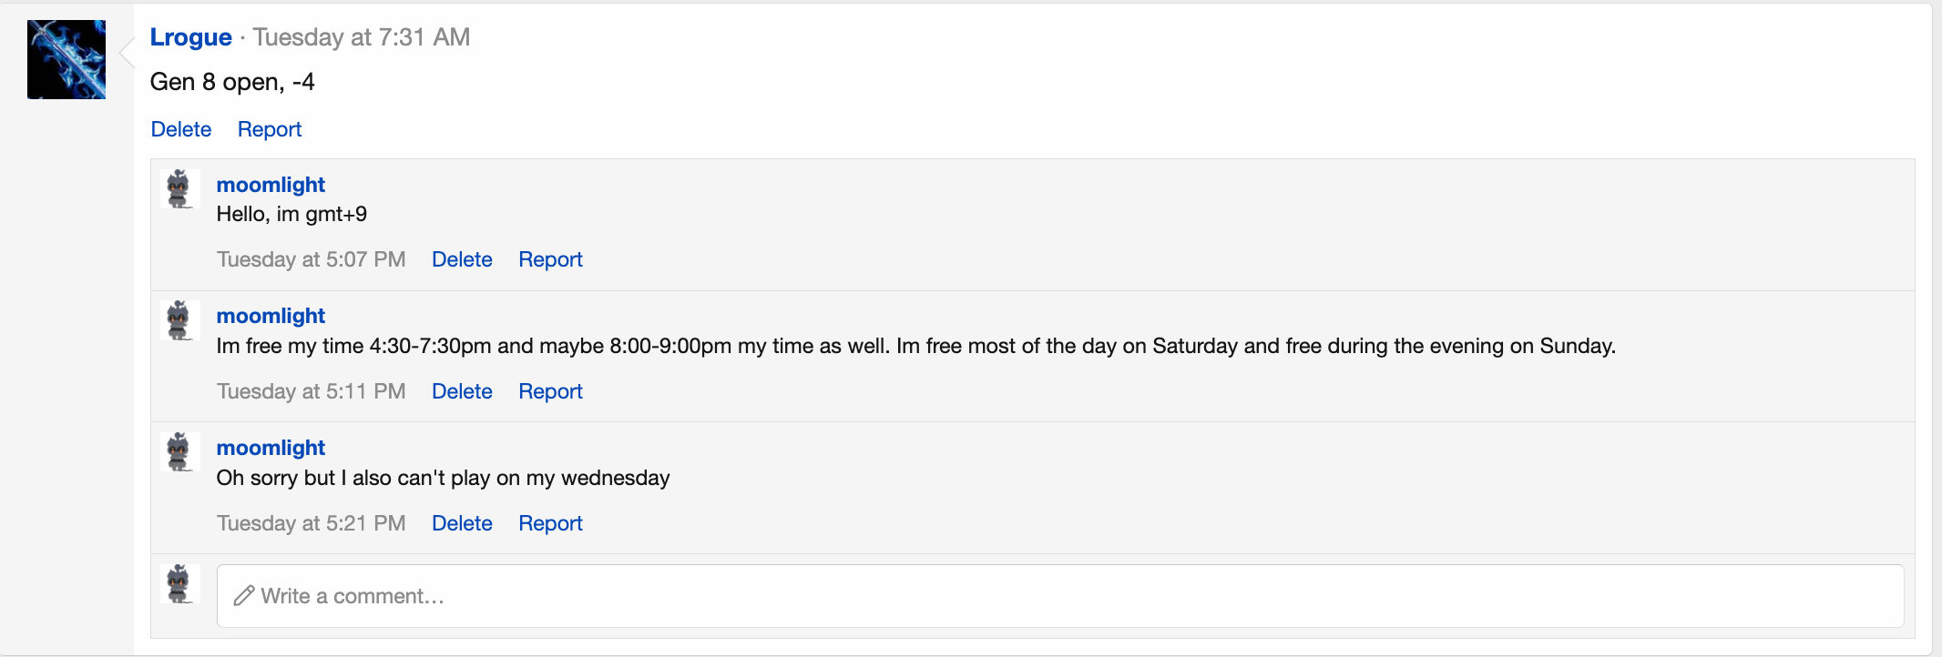Report the comment posted Tuesday at 5:11 PM
Image resolution: width=1942 pixels, height=657 pixels.
pyautogui.click(x=550, y=391)
